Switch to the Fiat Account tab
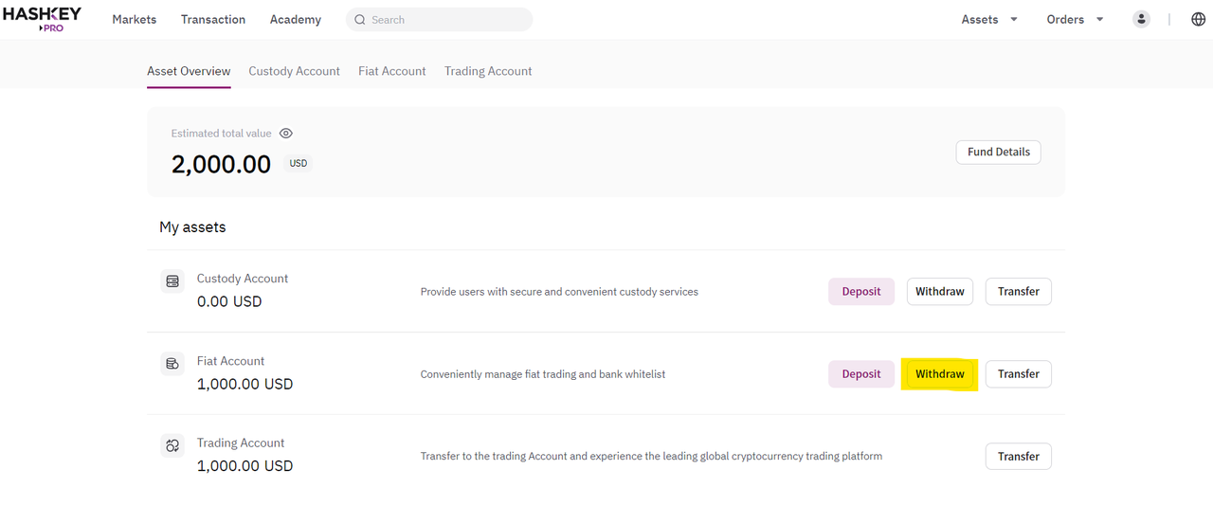 (x=392, y=71)
